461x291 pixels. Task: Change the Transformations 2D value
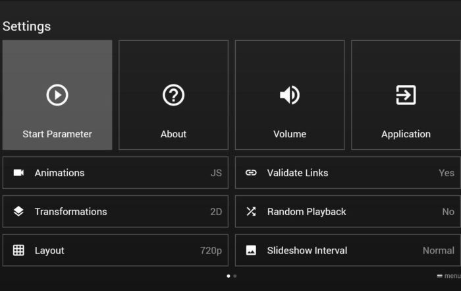coord(215,212)
